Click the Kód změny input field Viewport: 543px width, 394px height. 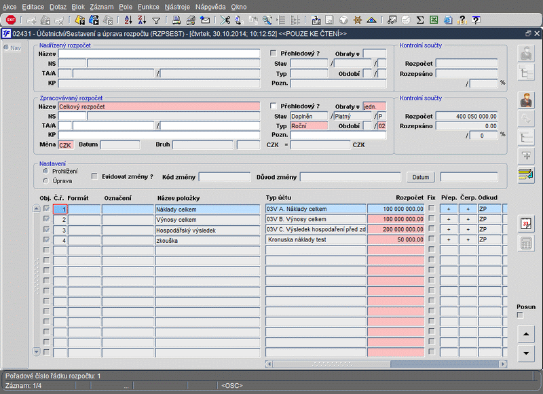pyautogui.click(x=224, y=177)
